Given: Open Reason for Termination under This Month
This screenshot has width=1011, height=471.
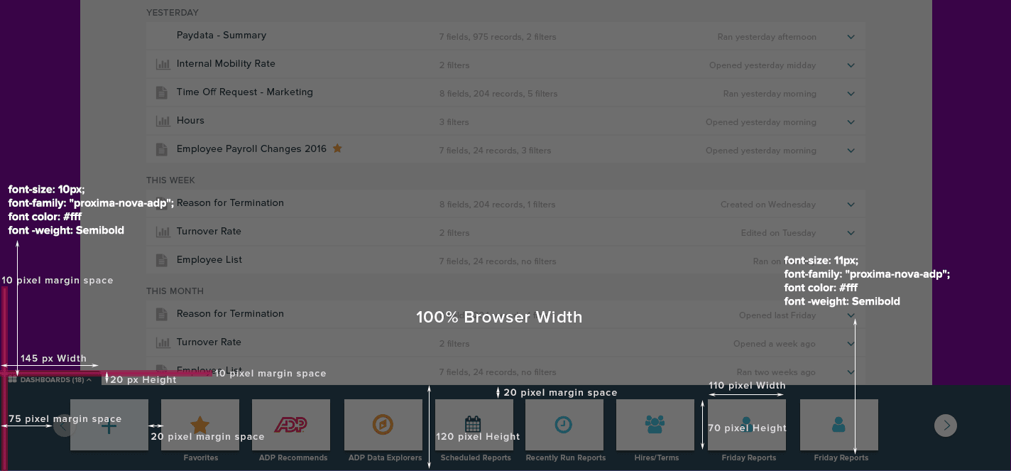Looking at the screenshot, I should tap(230, 314).
